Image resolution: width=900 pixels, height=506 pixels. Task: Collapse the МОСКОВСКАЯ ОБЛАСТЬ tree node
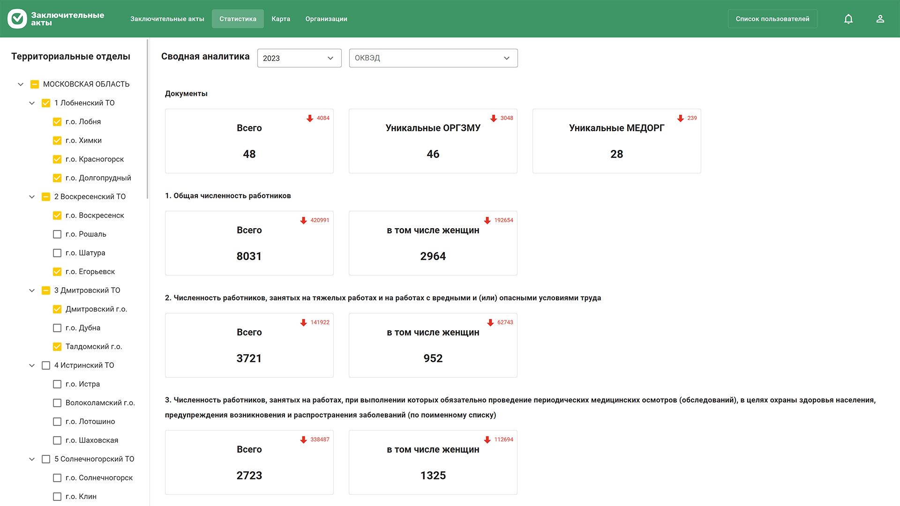[x=21, y=84]
